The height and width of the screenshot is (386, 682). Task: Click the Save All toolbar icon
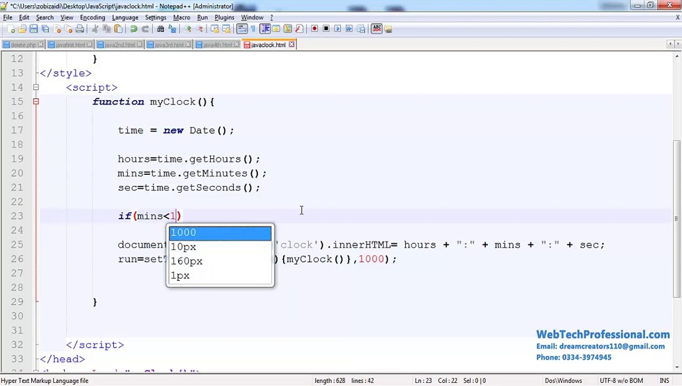(46, 29)
